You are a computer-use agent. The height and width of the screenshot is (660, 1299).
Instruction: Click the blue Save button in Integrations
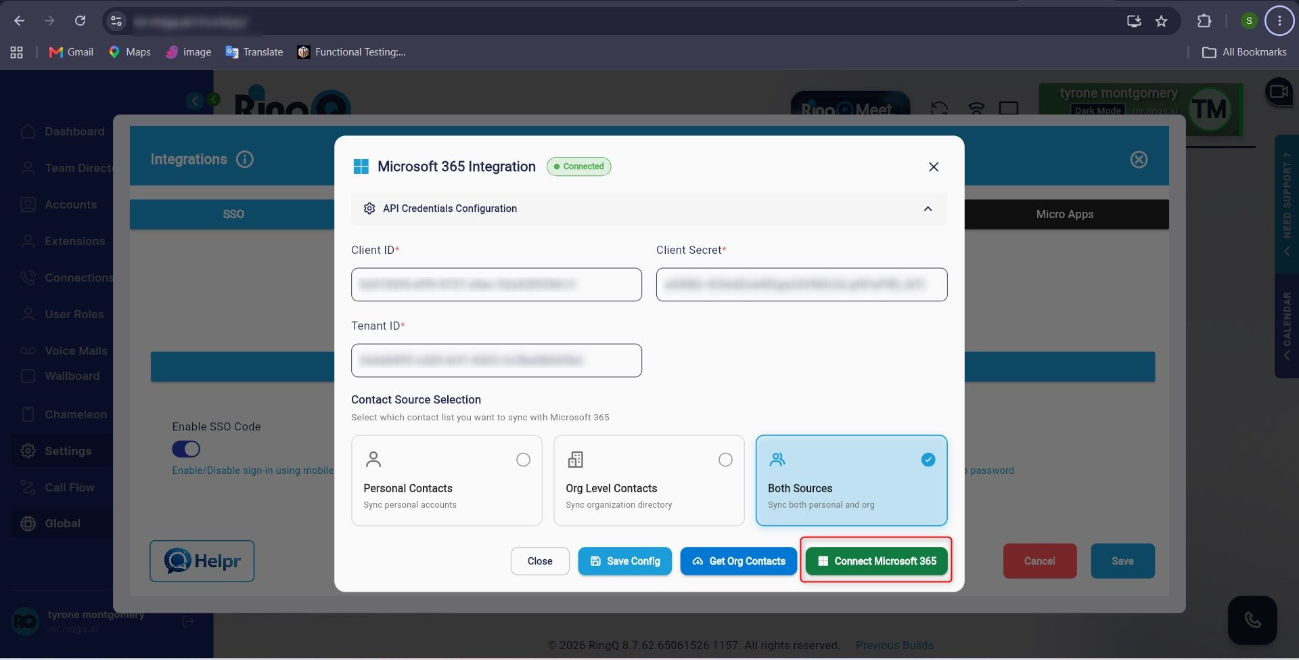pos(1122,561)
